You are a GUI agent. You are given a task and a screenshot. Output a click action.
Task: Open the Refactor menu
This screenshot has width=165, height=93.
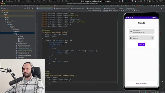click(x=45, y=1)
